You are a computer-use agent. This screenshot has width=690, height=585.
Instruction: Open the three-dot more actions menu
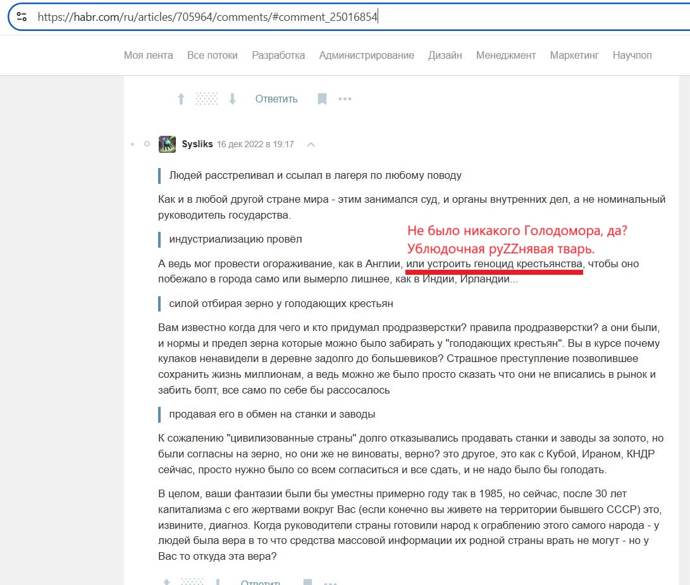coord(345,99)
